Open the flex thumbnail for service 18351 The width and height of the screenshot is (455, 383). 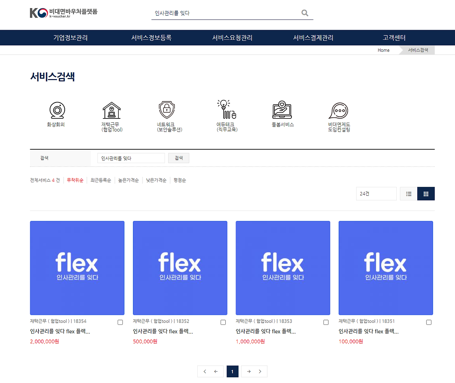pyautogui.click(x=386, y=268)
